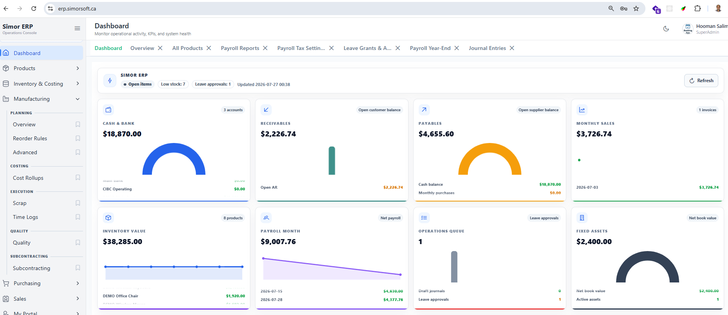Click the Monthly Sales chart icon
Viewport: 728px width, 315px height.
click(582, 110)
